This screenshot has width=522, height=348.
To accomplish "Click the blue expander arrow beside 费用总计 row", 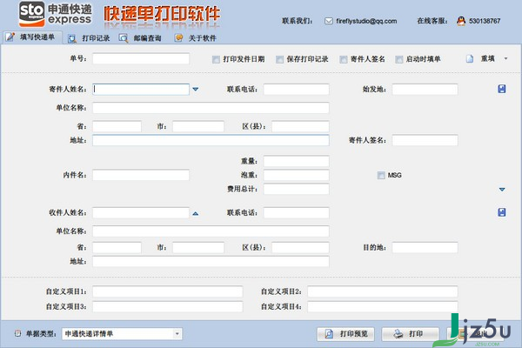I will [502, 190].
